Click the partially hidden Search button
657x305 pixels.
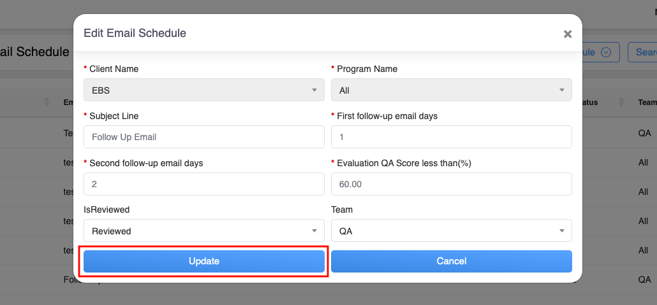coord(644,52)
